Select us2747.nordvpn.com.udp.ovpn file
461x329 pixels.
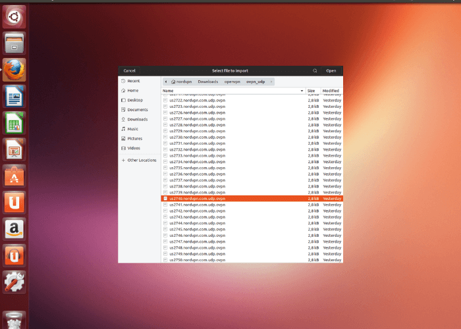(252, 241)
